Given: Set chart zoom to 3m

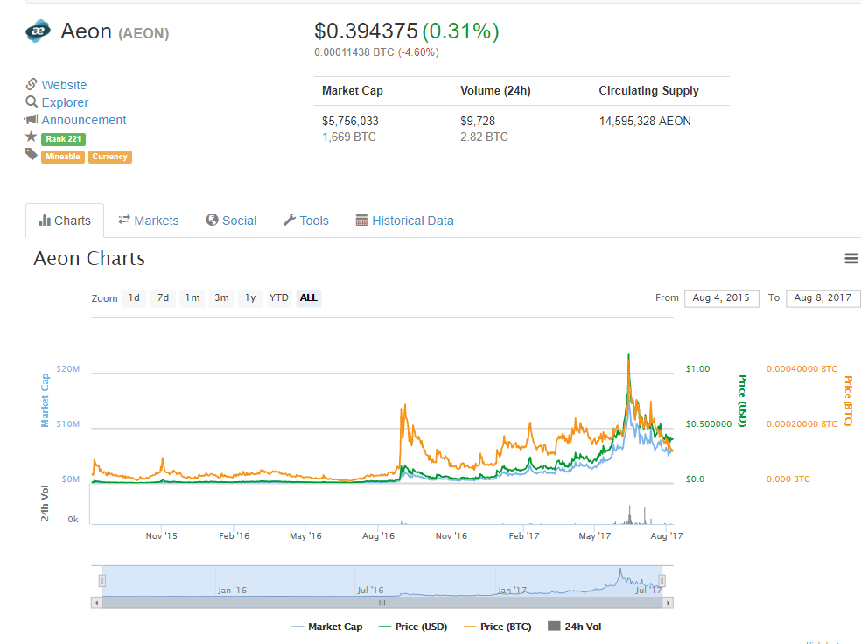Looking at the screenshot, I should tap(222, 298).
